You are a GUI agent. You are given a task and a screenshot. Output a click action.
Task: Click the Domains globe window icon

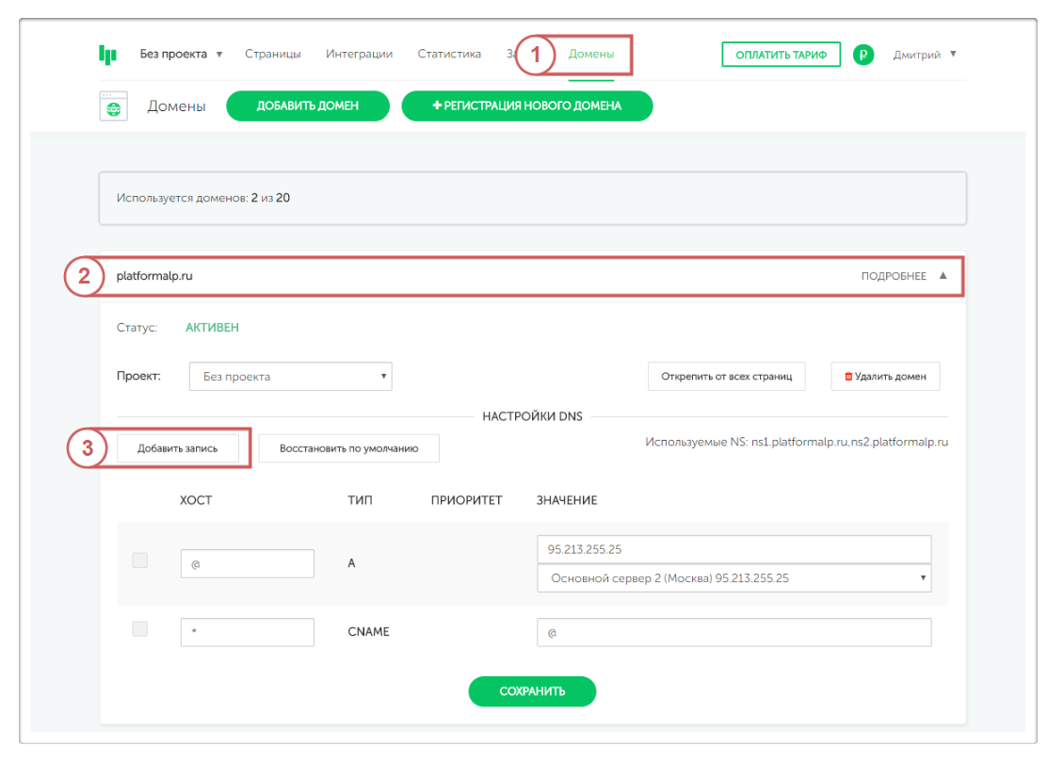(113, 106)
